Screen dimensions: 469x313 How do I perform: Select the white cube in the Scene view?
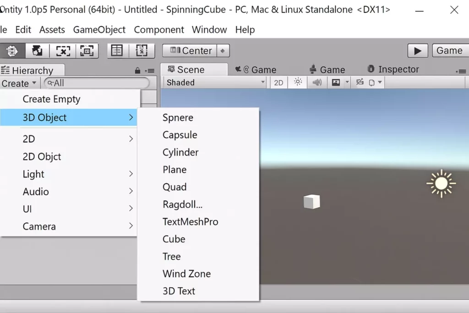click(311, 201)
